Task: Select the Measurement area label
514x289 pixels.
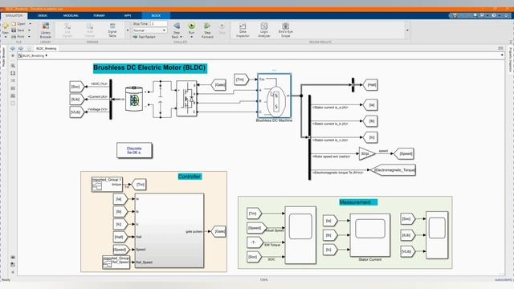Action: [x=358, y=202]
